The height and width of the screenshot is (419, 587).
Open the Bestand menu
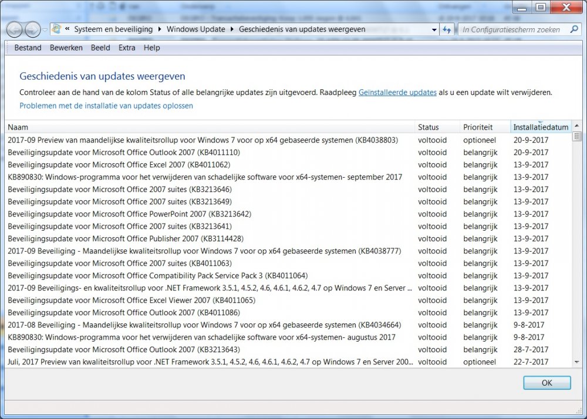pyautogui.click(x=28, y=48)
